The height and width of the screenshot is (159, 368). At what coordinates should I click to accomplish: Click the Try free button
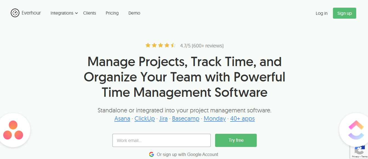point(236,140)
